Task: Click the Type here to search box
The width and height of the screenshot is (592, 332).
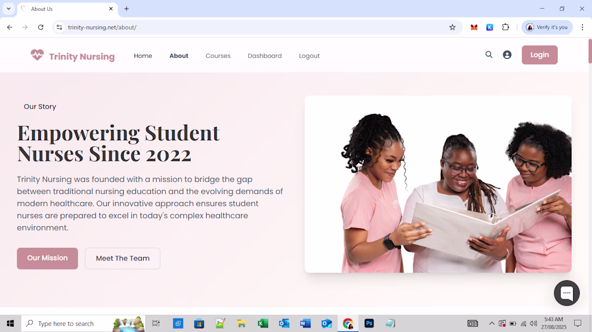Action: [x=83, y=323]
